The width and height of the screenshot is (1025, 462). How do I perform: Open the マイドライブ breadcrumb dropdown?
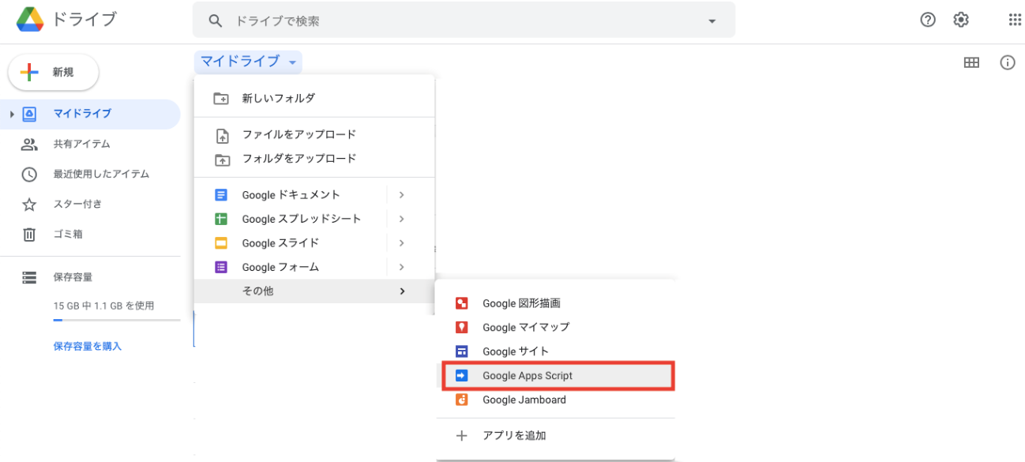(x=248, y=62)
